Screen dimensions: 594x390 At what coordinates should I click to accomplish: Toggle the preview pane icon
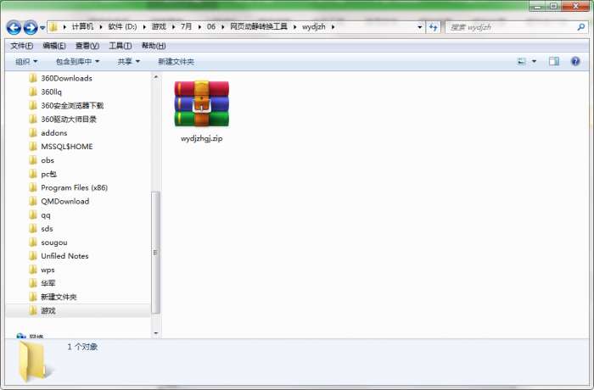click(x=554, y=61)
